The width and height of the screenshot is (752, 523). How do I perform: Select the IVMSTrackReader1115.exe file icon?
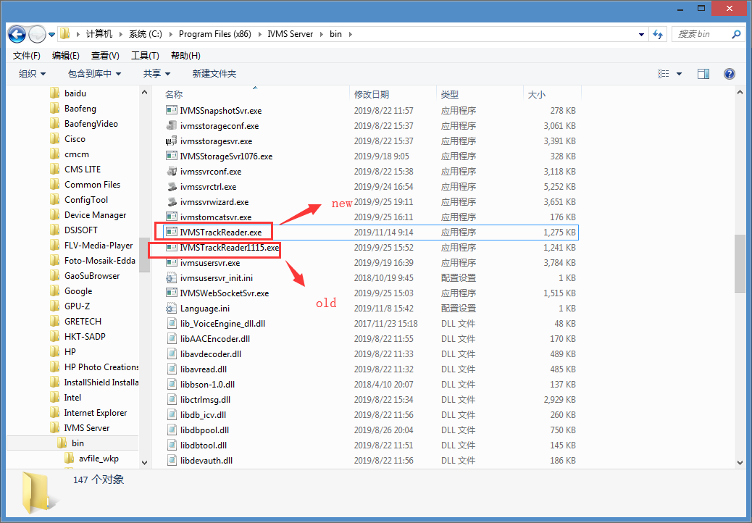click(171, 247)
